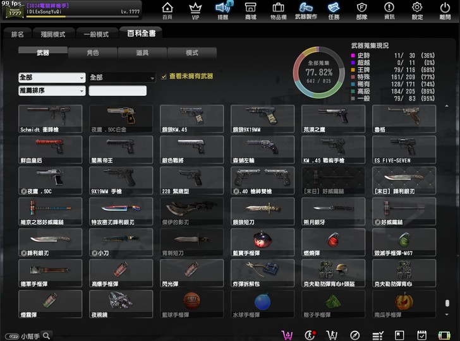
Task: Go to the 首頁 home icon
Action: pos(167,11)
